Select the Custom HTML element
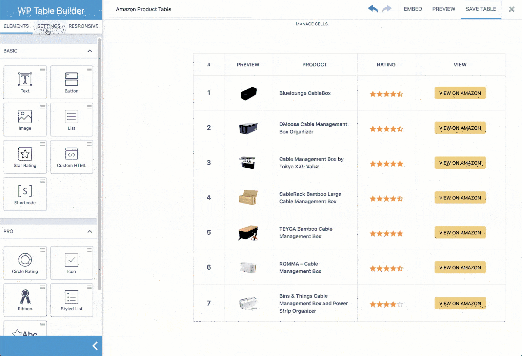This screenshot has width=522, height=356. 72,157
